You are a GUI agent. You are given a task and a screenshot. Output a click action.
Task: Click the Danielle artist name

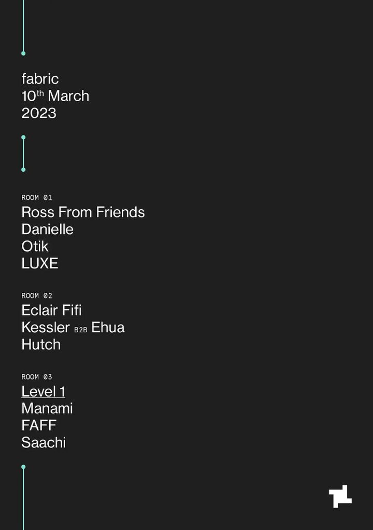(48, 229)
